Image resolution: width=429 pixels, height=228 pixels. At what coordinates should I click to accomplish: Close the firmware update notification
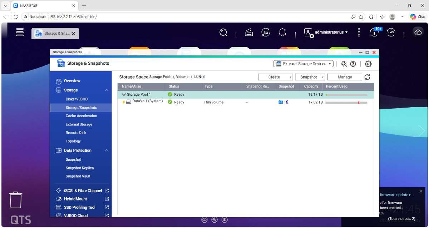tap(421, 192)
